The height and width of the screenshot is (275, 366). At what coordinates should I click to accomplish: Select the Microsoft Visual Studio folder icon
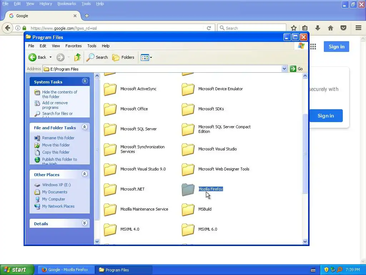tap(188, 149)
